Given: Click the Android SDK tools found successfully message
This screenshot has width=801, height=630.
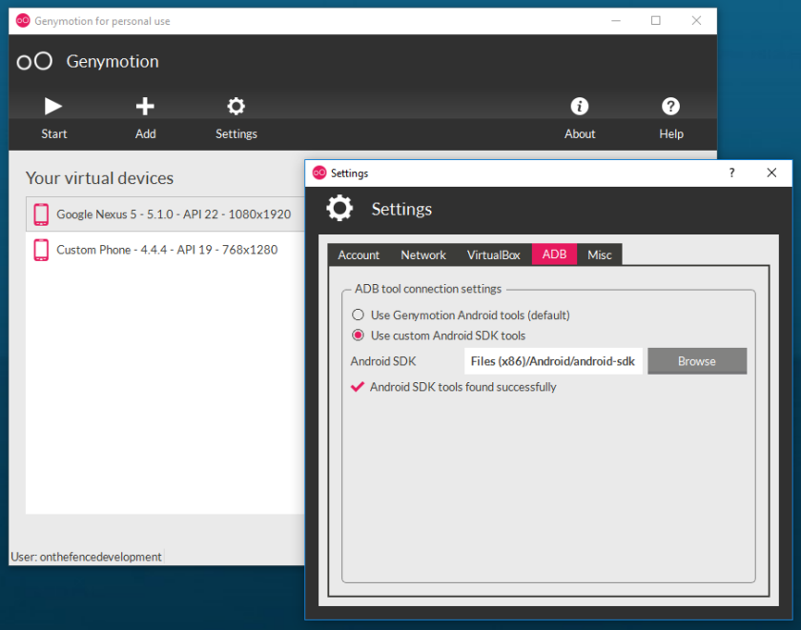Looking at the screenshot, I should tap(462, 387).
